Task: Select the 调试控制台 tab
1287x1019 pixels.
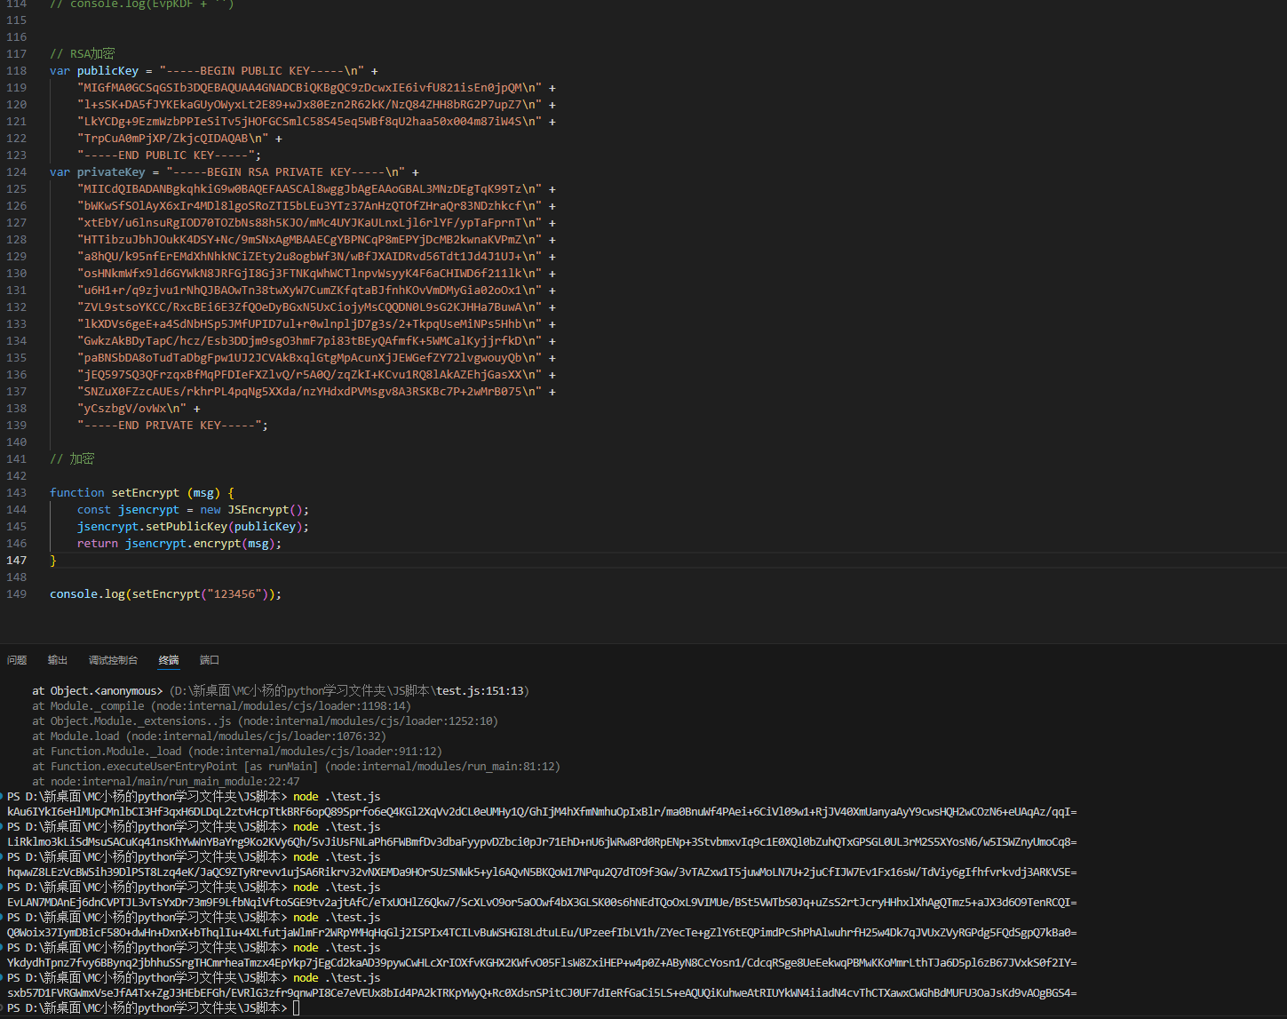Action: [x=113, y=660]
